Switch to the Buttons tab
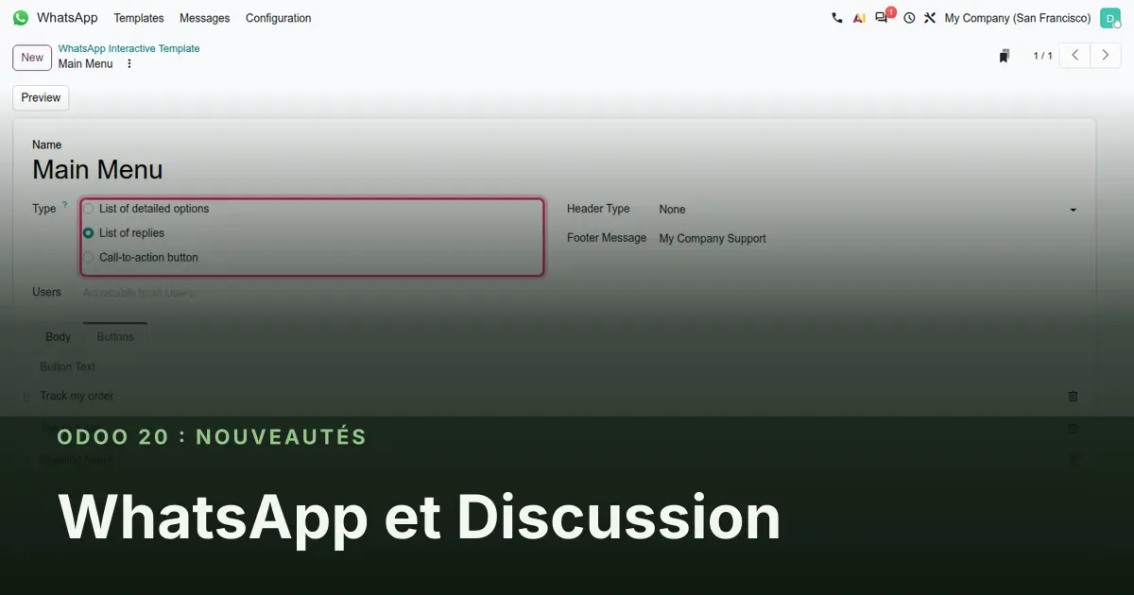Viewport: 1134px width, 595px height. (115, 337)
